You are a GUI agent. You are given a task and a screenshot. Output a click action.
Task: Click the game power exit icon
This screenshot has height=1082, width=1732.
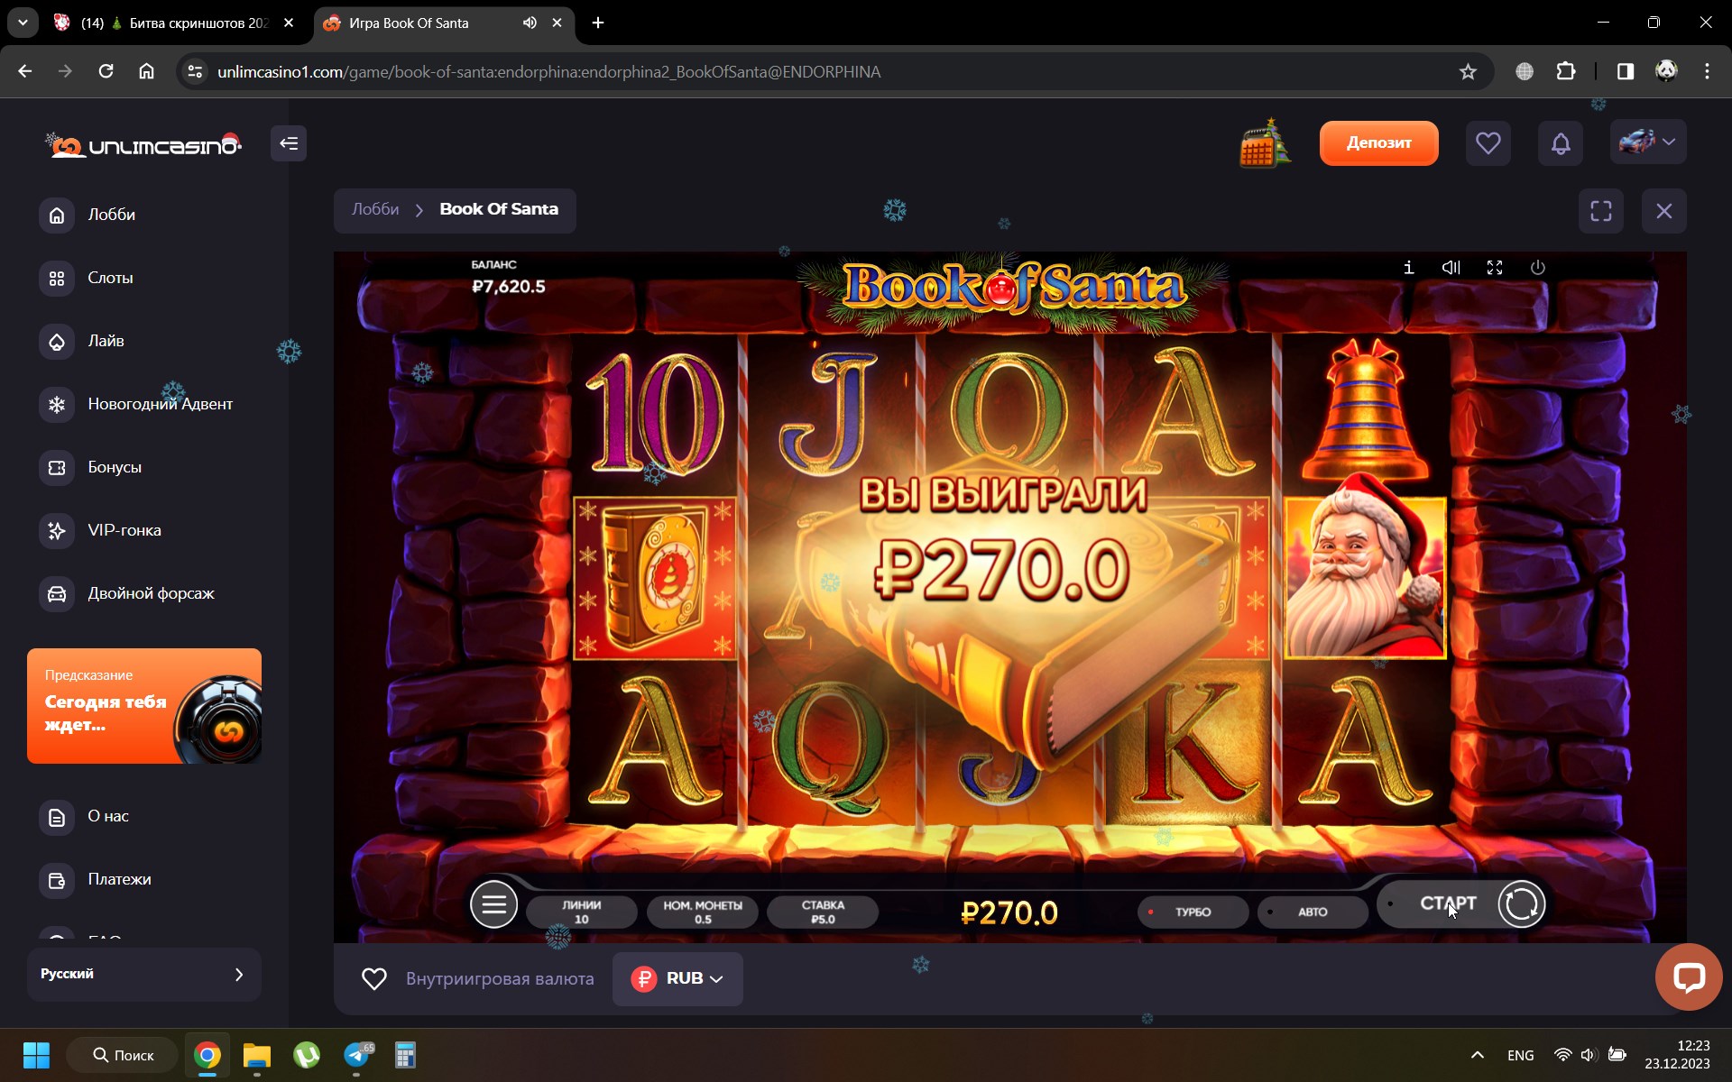(1538, 268)
